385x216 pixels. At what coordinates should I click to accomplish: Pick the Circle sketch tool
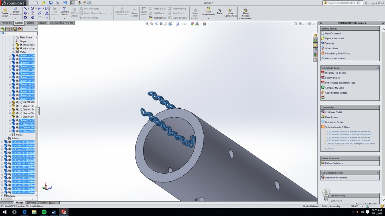[32, 8]
